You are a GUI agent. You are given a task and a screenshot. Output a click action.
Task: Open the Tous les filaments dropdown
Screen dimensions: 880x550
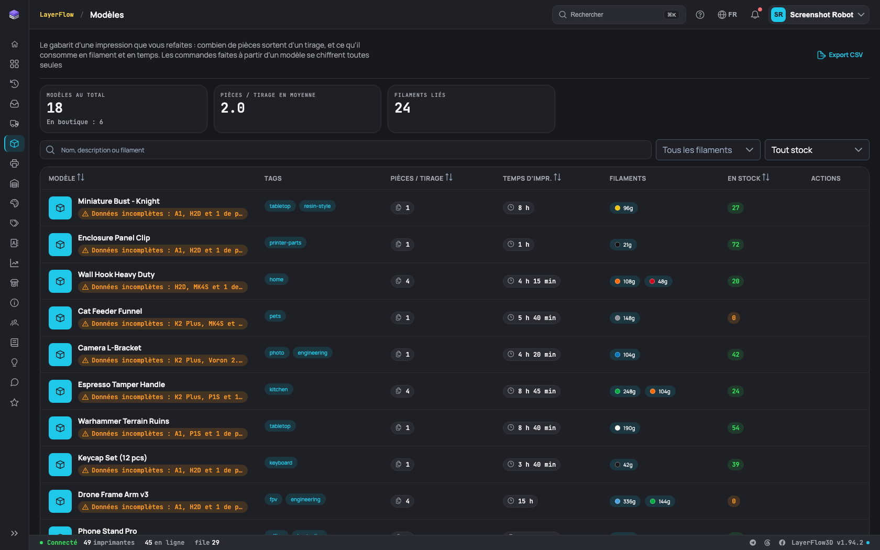pos(708,150)
